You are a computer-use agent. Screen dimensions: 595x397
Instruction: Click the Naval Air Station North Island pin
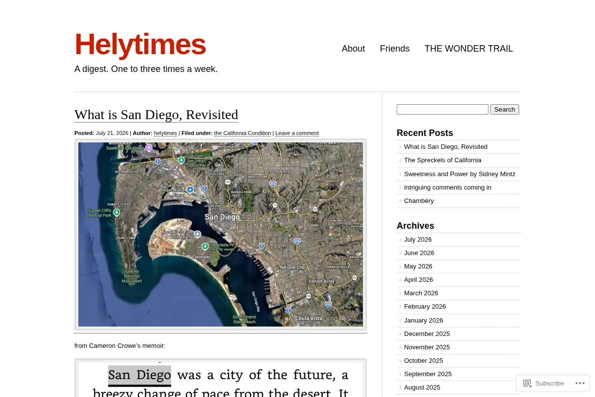[197, 234]
